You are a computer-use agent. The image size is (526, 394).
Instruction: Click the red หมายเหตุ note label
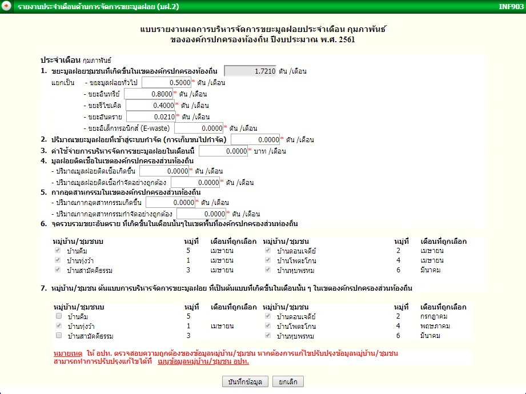coord(68,353)
